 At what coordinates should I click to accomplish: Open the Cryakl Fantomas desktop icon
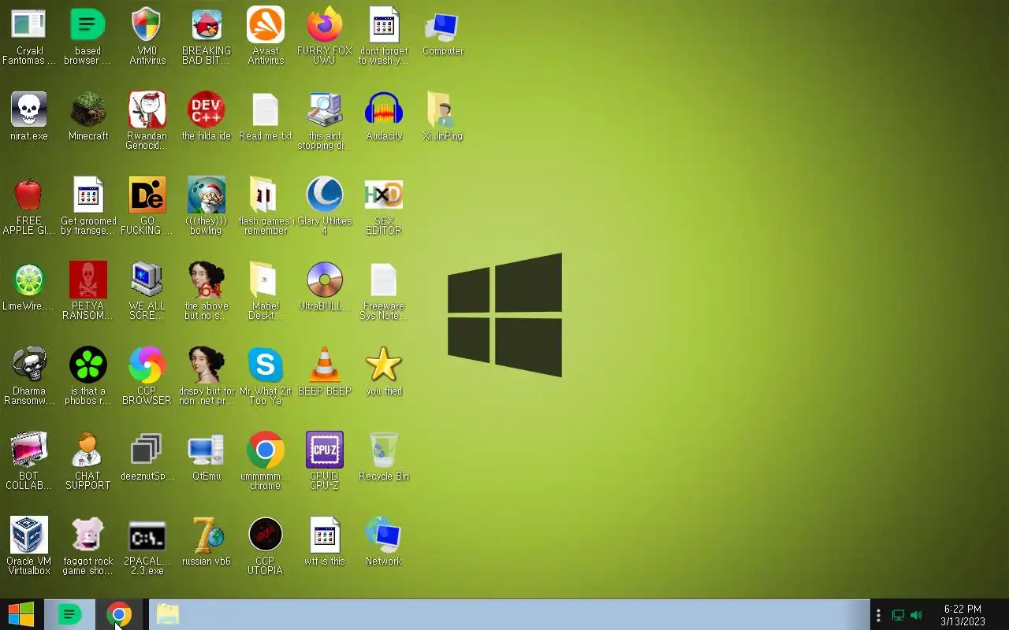coord(29,26)
